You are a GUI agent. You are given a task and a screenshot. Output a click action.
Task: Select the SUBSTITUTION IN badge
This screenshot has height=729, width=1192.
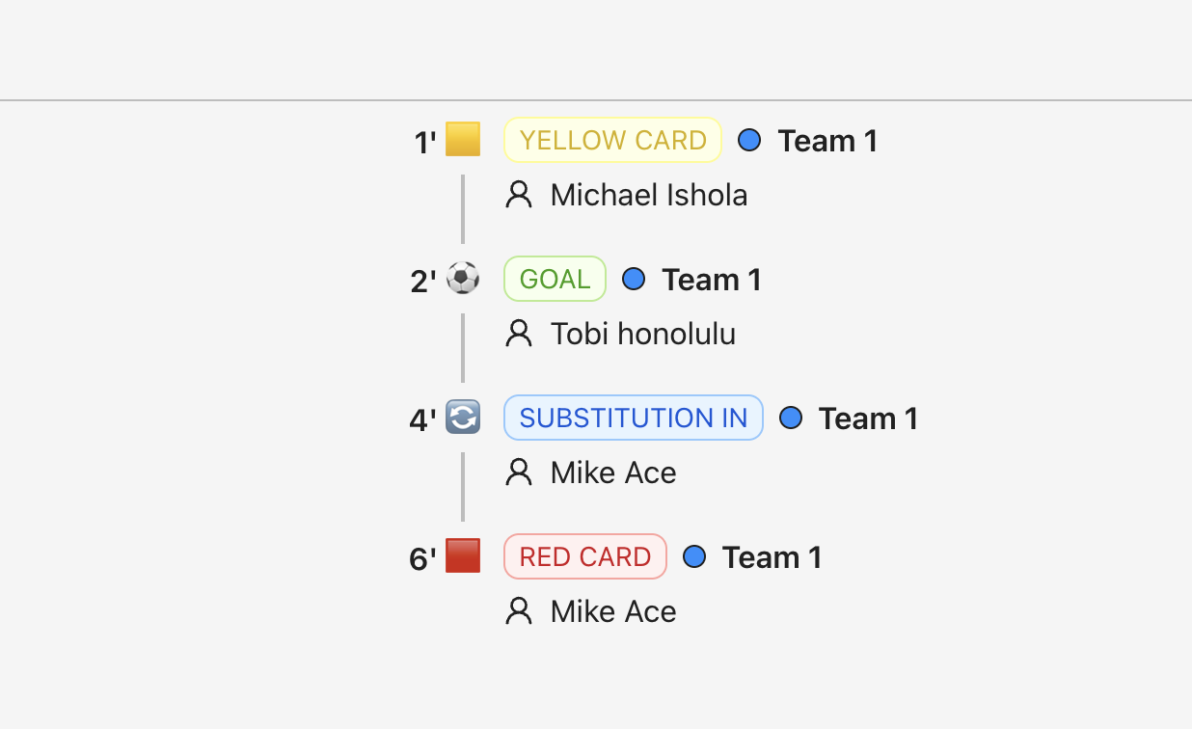click(x=633, y=418)
